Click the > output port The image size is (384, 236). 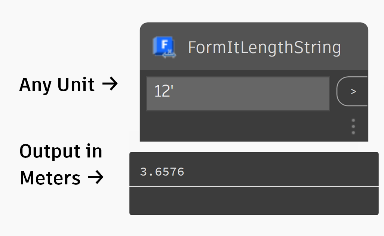(x=353, y=91)
